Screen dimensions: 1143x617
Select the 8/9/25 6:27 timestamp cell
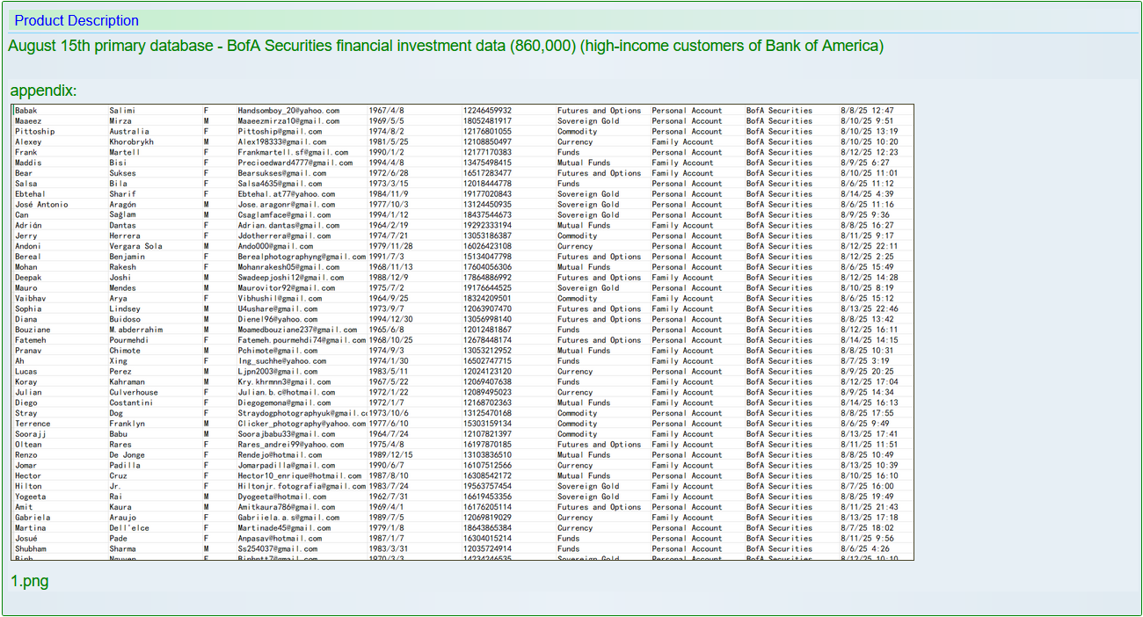pos(865,163)
